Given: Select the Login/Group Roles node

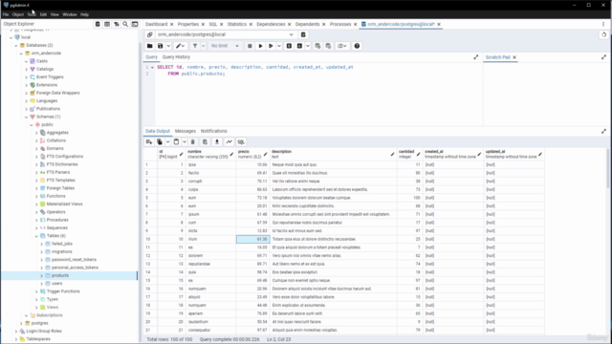Looking at the screenshot, I should 44,332.
